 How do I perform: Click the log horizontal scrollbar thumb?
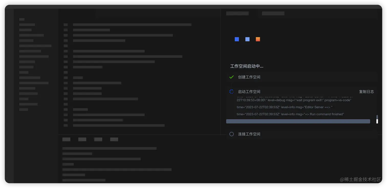point(298,121)
